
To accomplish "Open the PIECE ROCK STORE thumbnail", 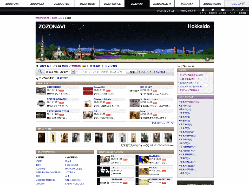I will [41, 115].
